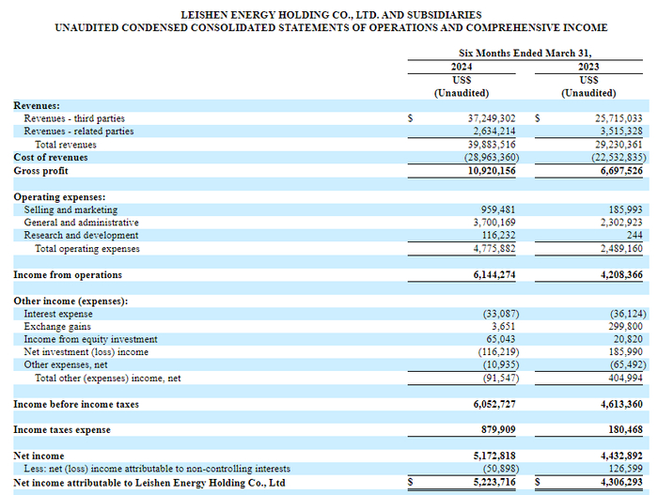Select general and administrative value 2,302,923
This screenshot has height=495, width=658.
621,223
